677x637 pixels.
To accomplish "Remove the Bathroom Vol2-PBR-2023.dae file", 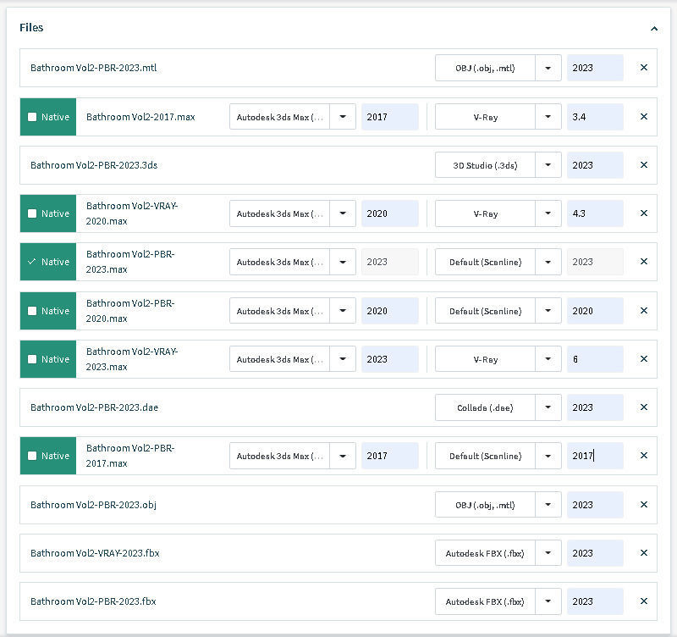I will coord(643,407).
